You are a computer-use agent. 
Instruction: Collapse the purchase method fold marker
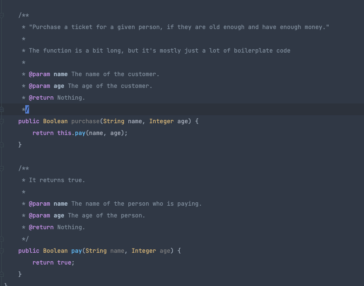(2, 121)
